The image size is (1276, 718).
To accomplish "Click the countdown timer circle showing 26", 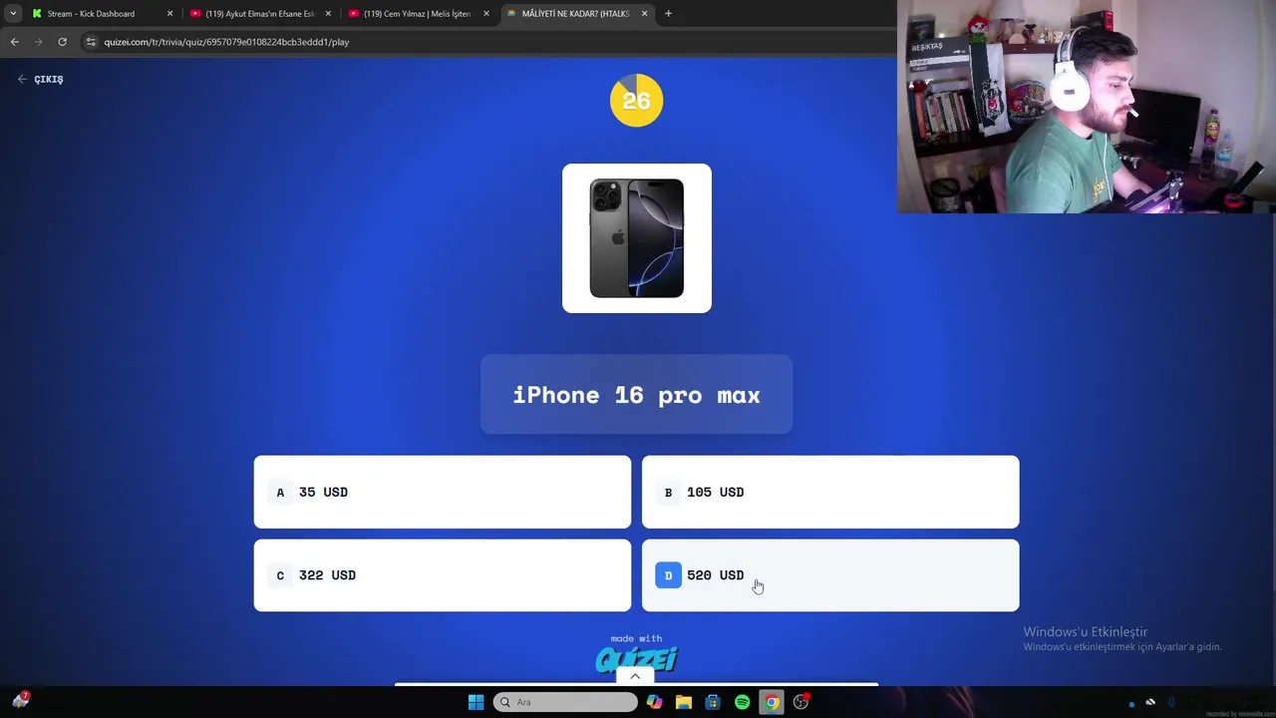I will [x=636, y=100].
